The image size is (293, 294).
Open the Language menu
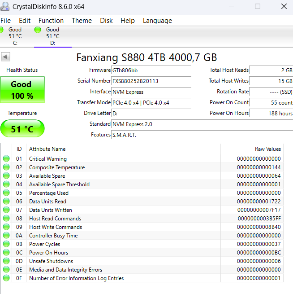(157, 21)
